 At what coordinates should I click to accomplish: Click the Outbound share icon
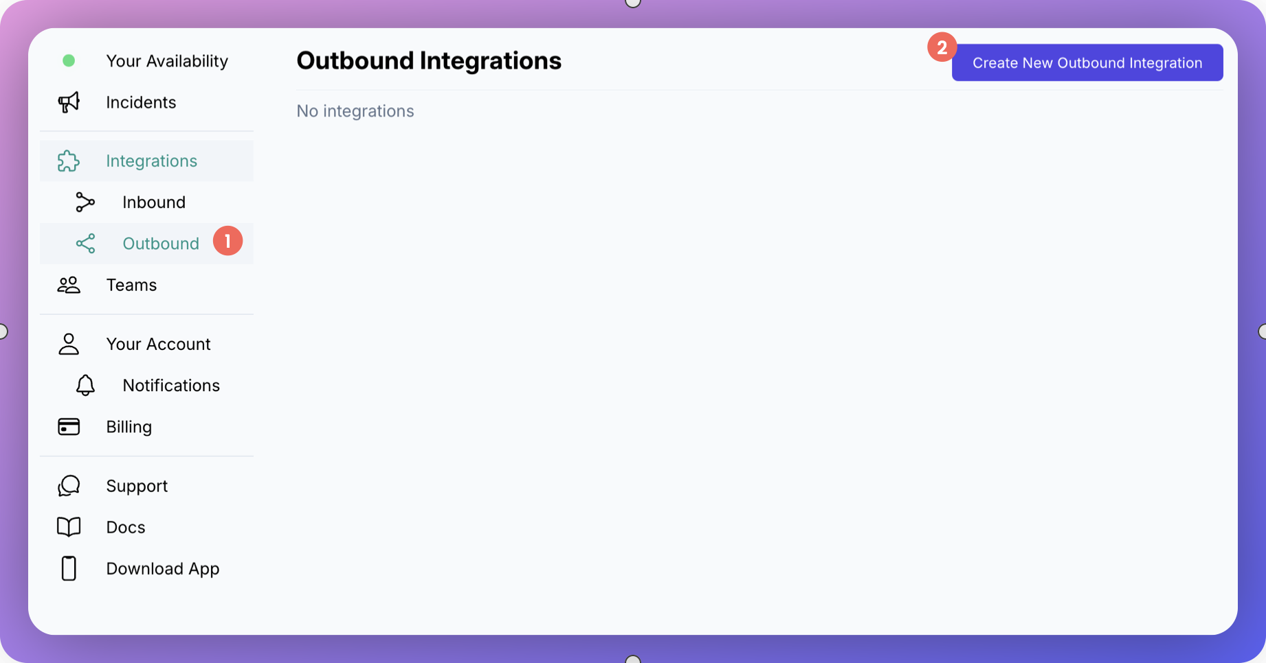tap(85, 244)
